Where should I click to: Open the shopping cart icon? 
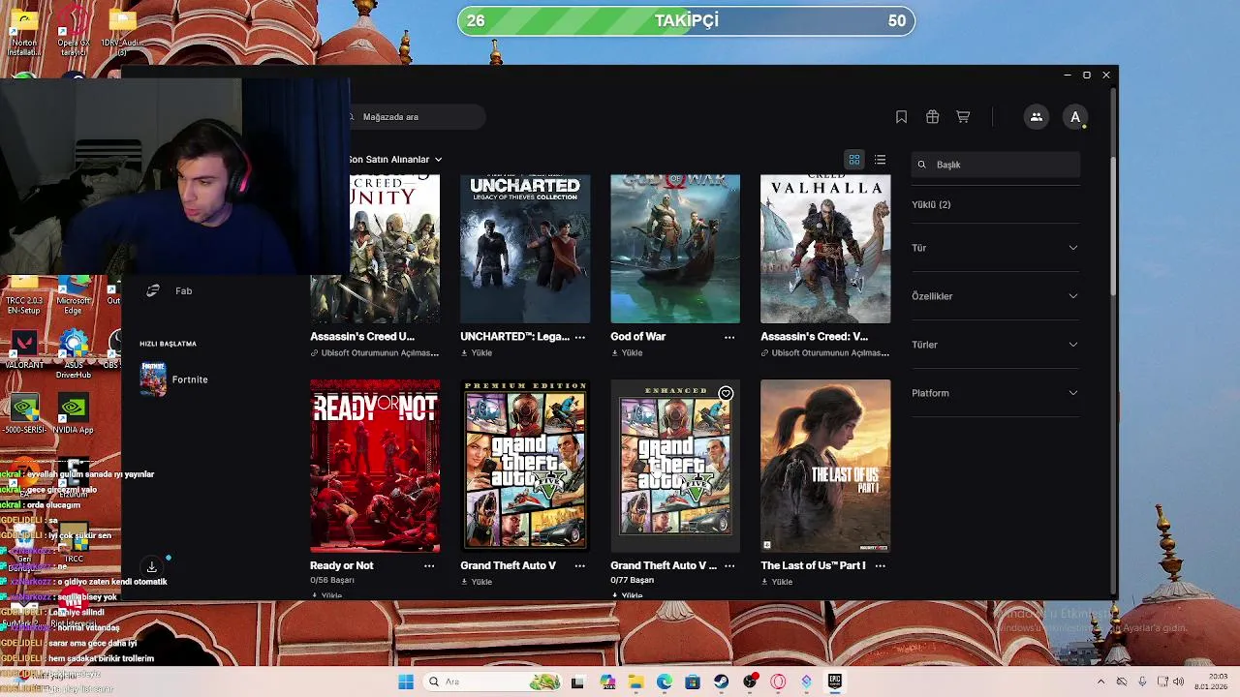click(963, 117)
